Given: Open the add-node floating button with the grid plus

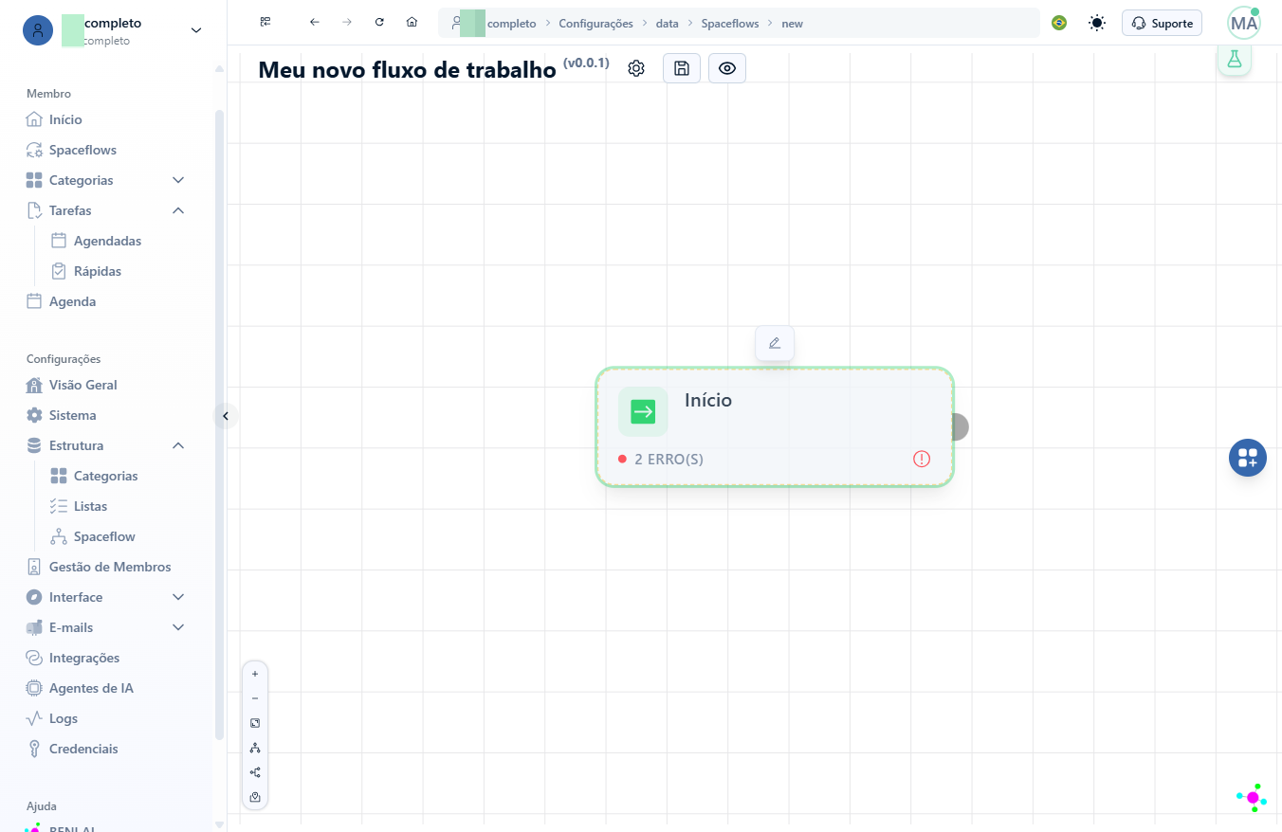Looking at the screenshot, I should [x=1248, y=458].
